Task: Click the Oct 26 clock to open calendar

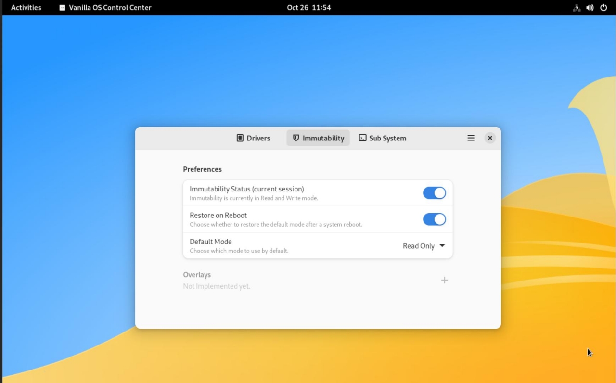Action: pyautogui.click(x=309, y=7)
